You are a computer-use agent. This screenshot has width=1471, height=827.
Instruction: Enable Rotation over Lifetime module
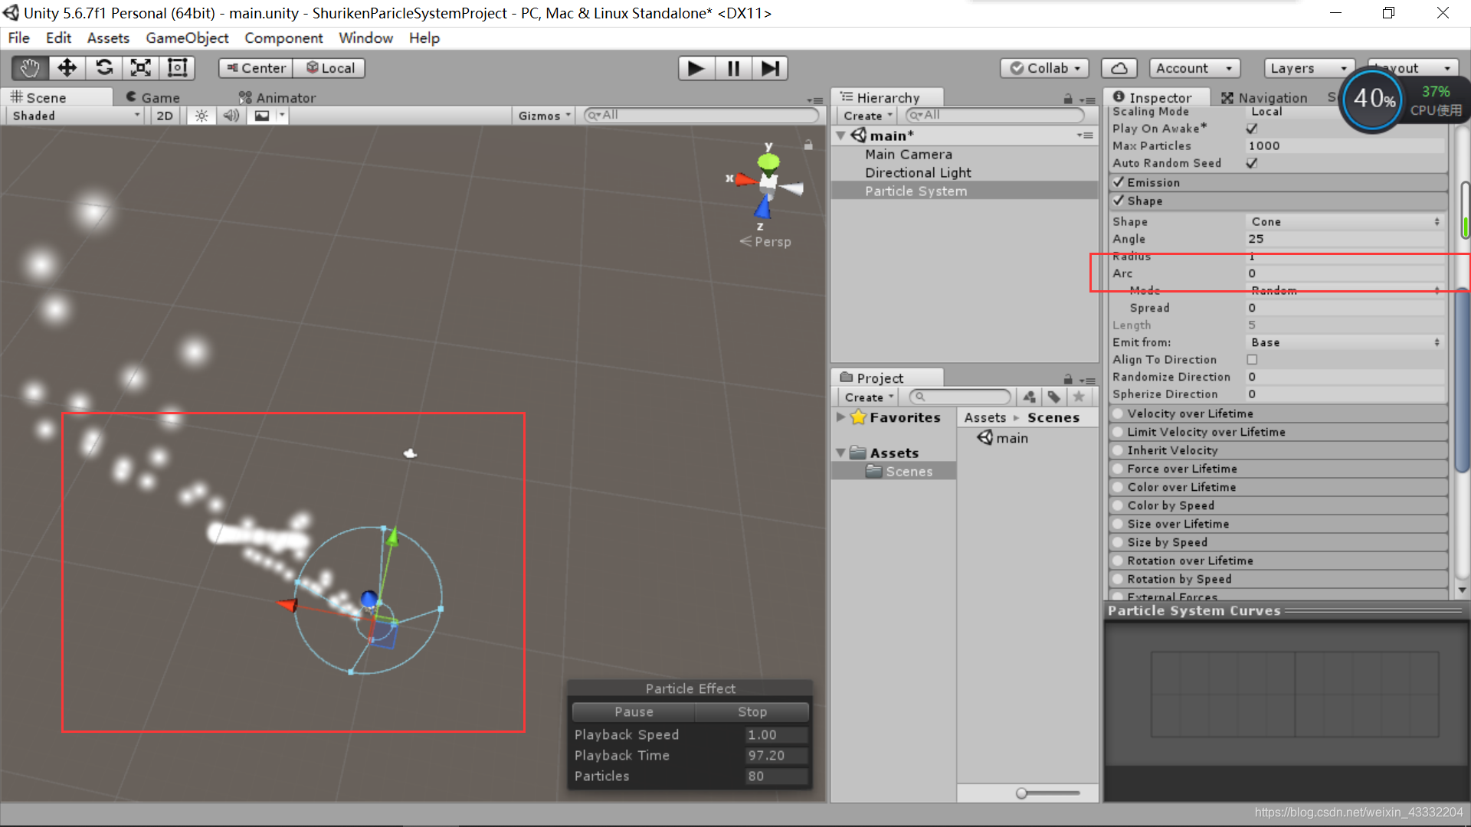[1119, 561]
